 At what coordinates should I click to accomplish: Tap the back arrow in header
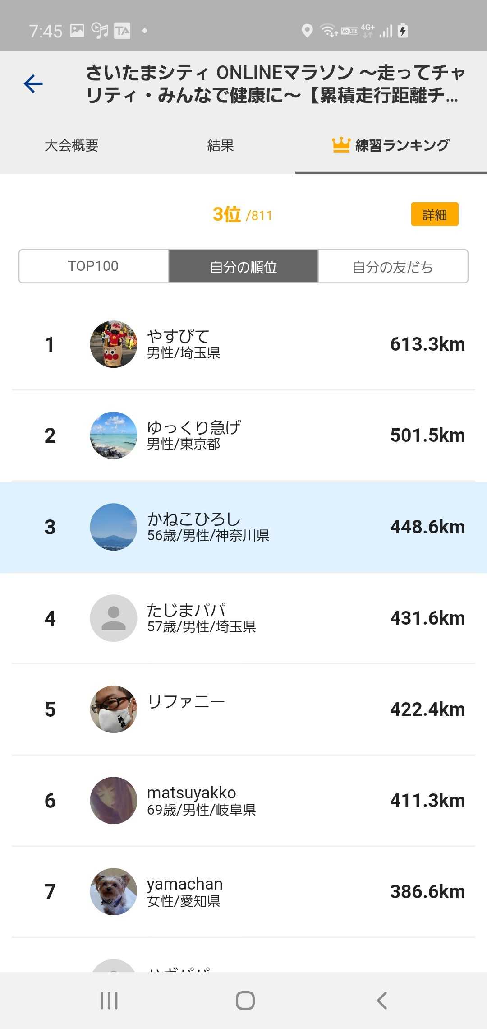[x=33, y=84]
